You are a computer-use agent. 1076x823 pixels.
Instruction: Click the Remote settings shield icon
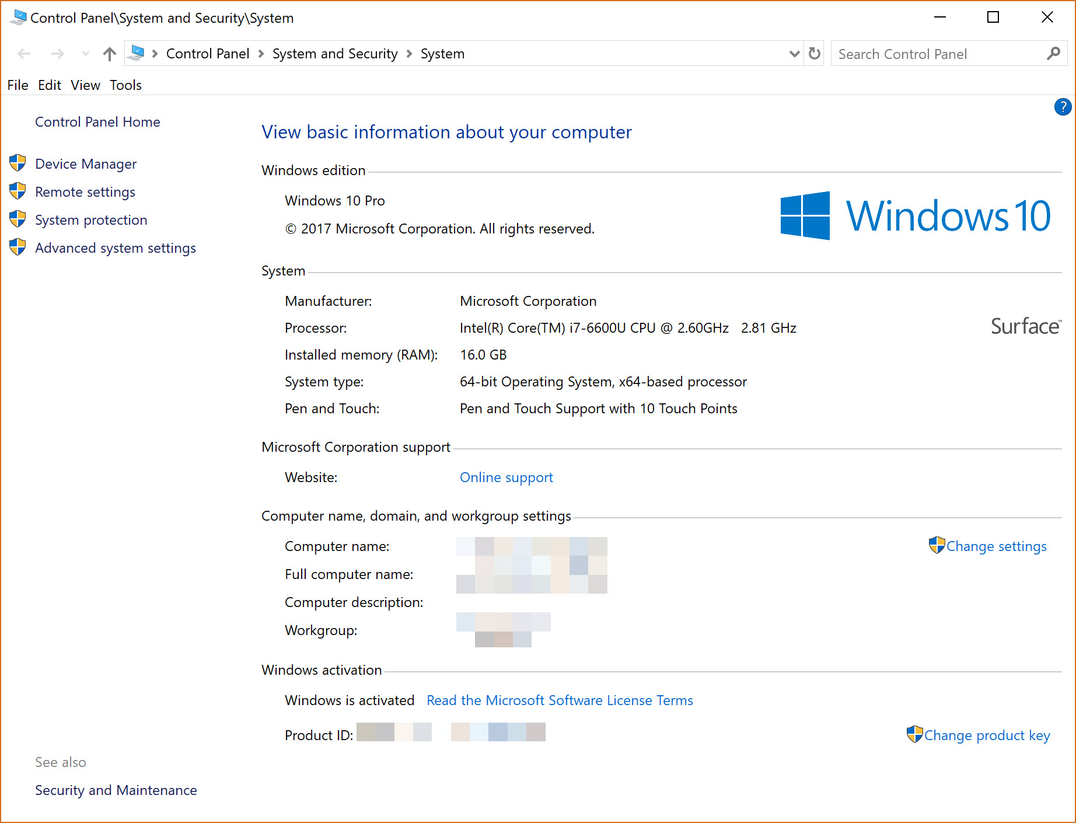pyautogui.click(x=18, y=191)
